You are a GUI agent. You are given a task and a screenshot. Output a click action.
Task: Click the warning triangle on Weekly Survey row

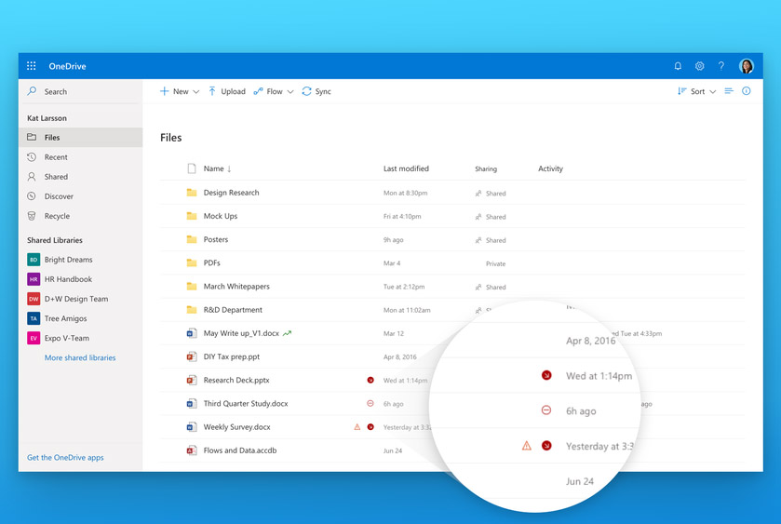[357, 427]
